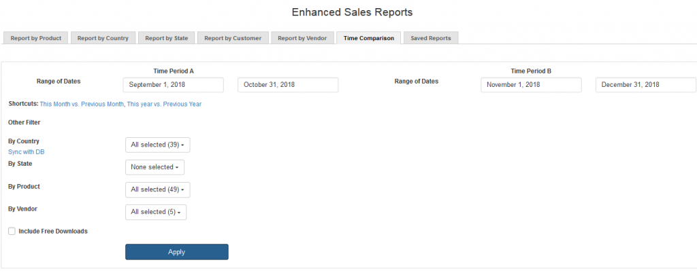Select the Report by State tab
Viewport: 697px width, 273px height.
click(x=167, y=39)
